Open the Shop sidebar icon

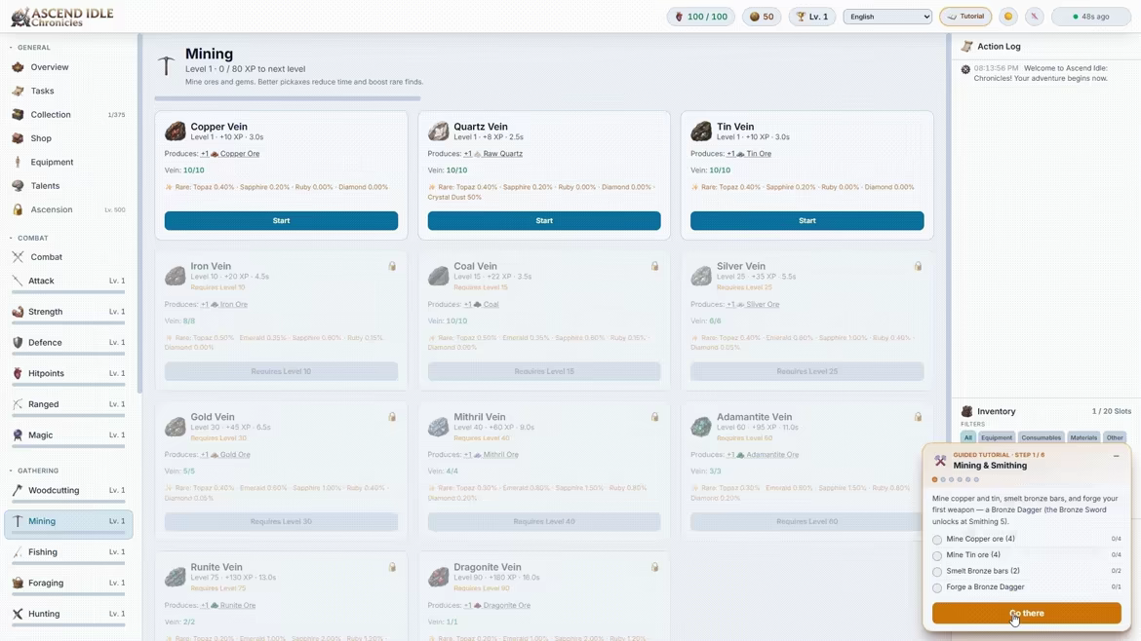coord(18,138)
